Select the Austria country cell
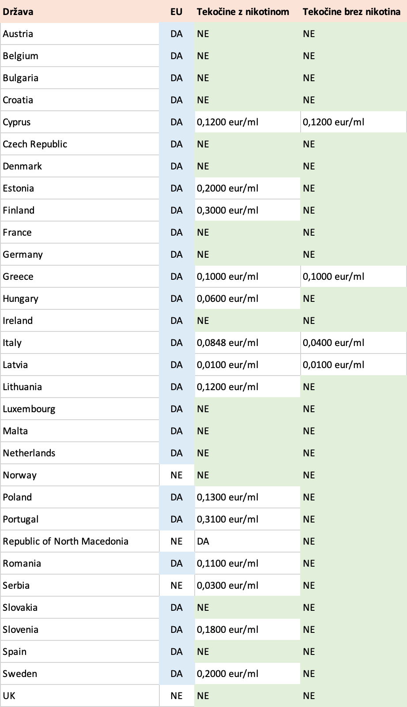The image size is (407, 707). pos(80,34)
